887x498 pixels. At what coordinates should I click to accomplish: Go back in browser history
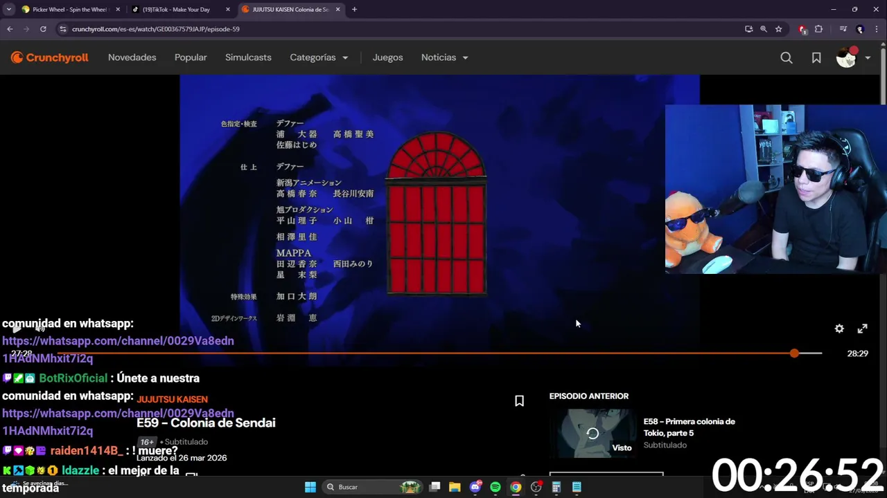[x=10, y=29]
